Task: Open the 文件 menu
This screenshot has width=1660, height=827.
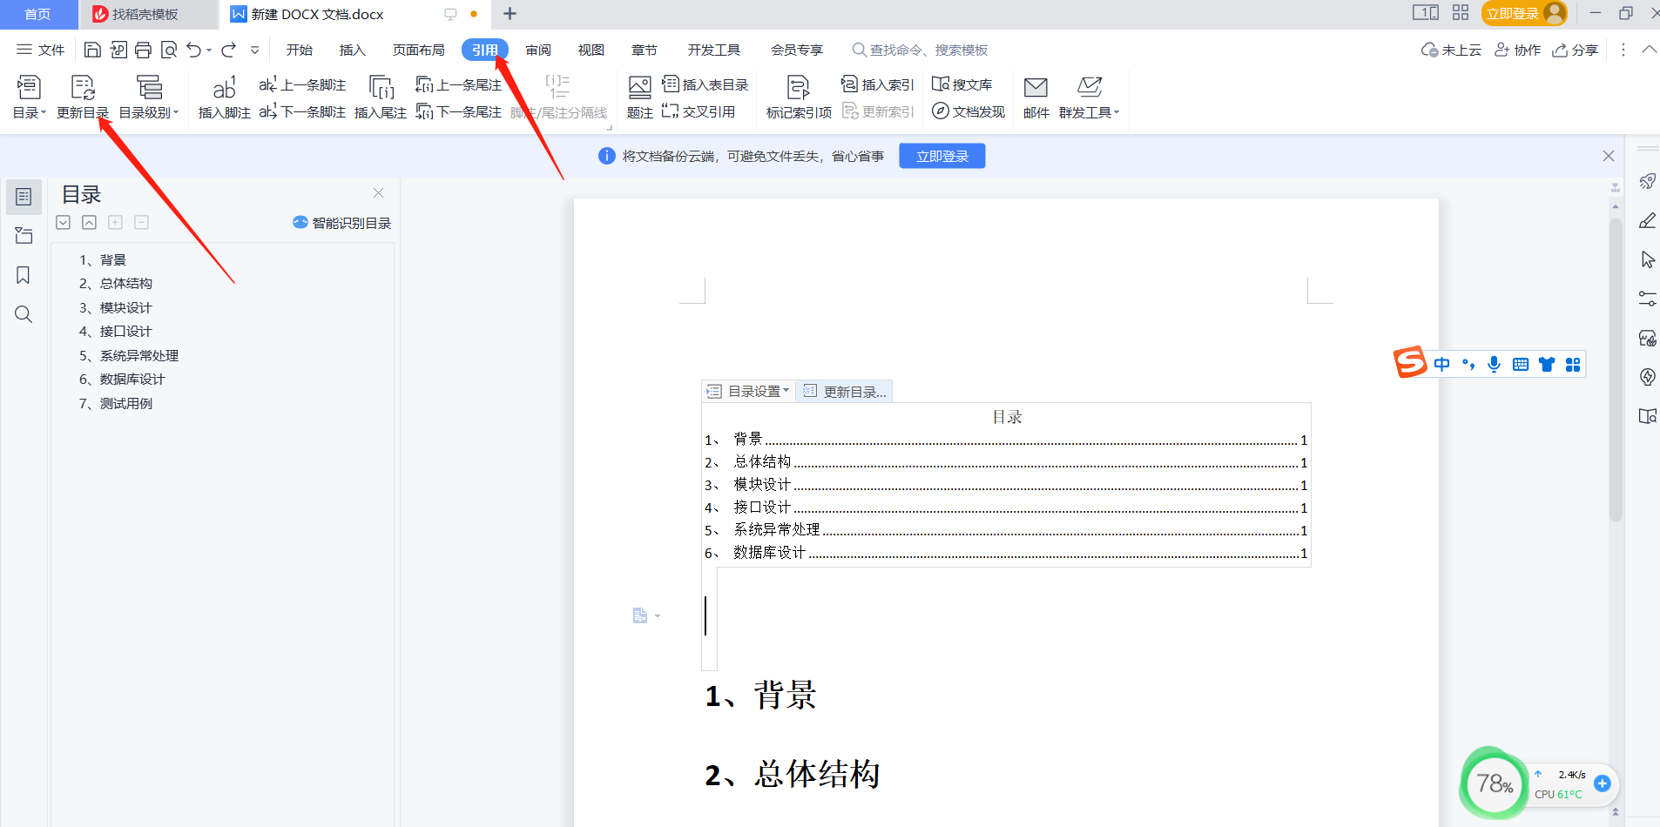Action: 41,50
